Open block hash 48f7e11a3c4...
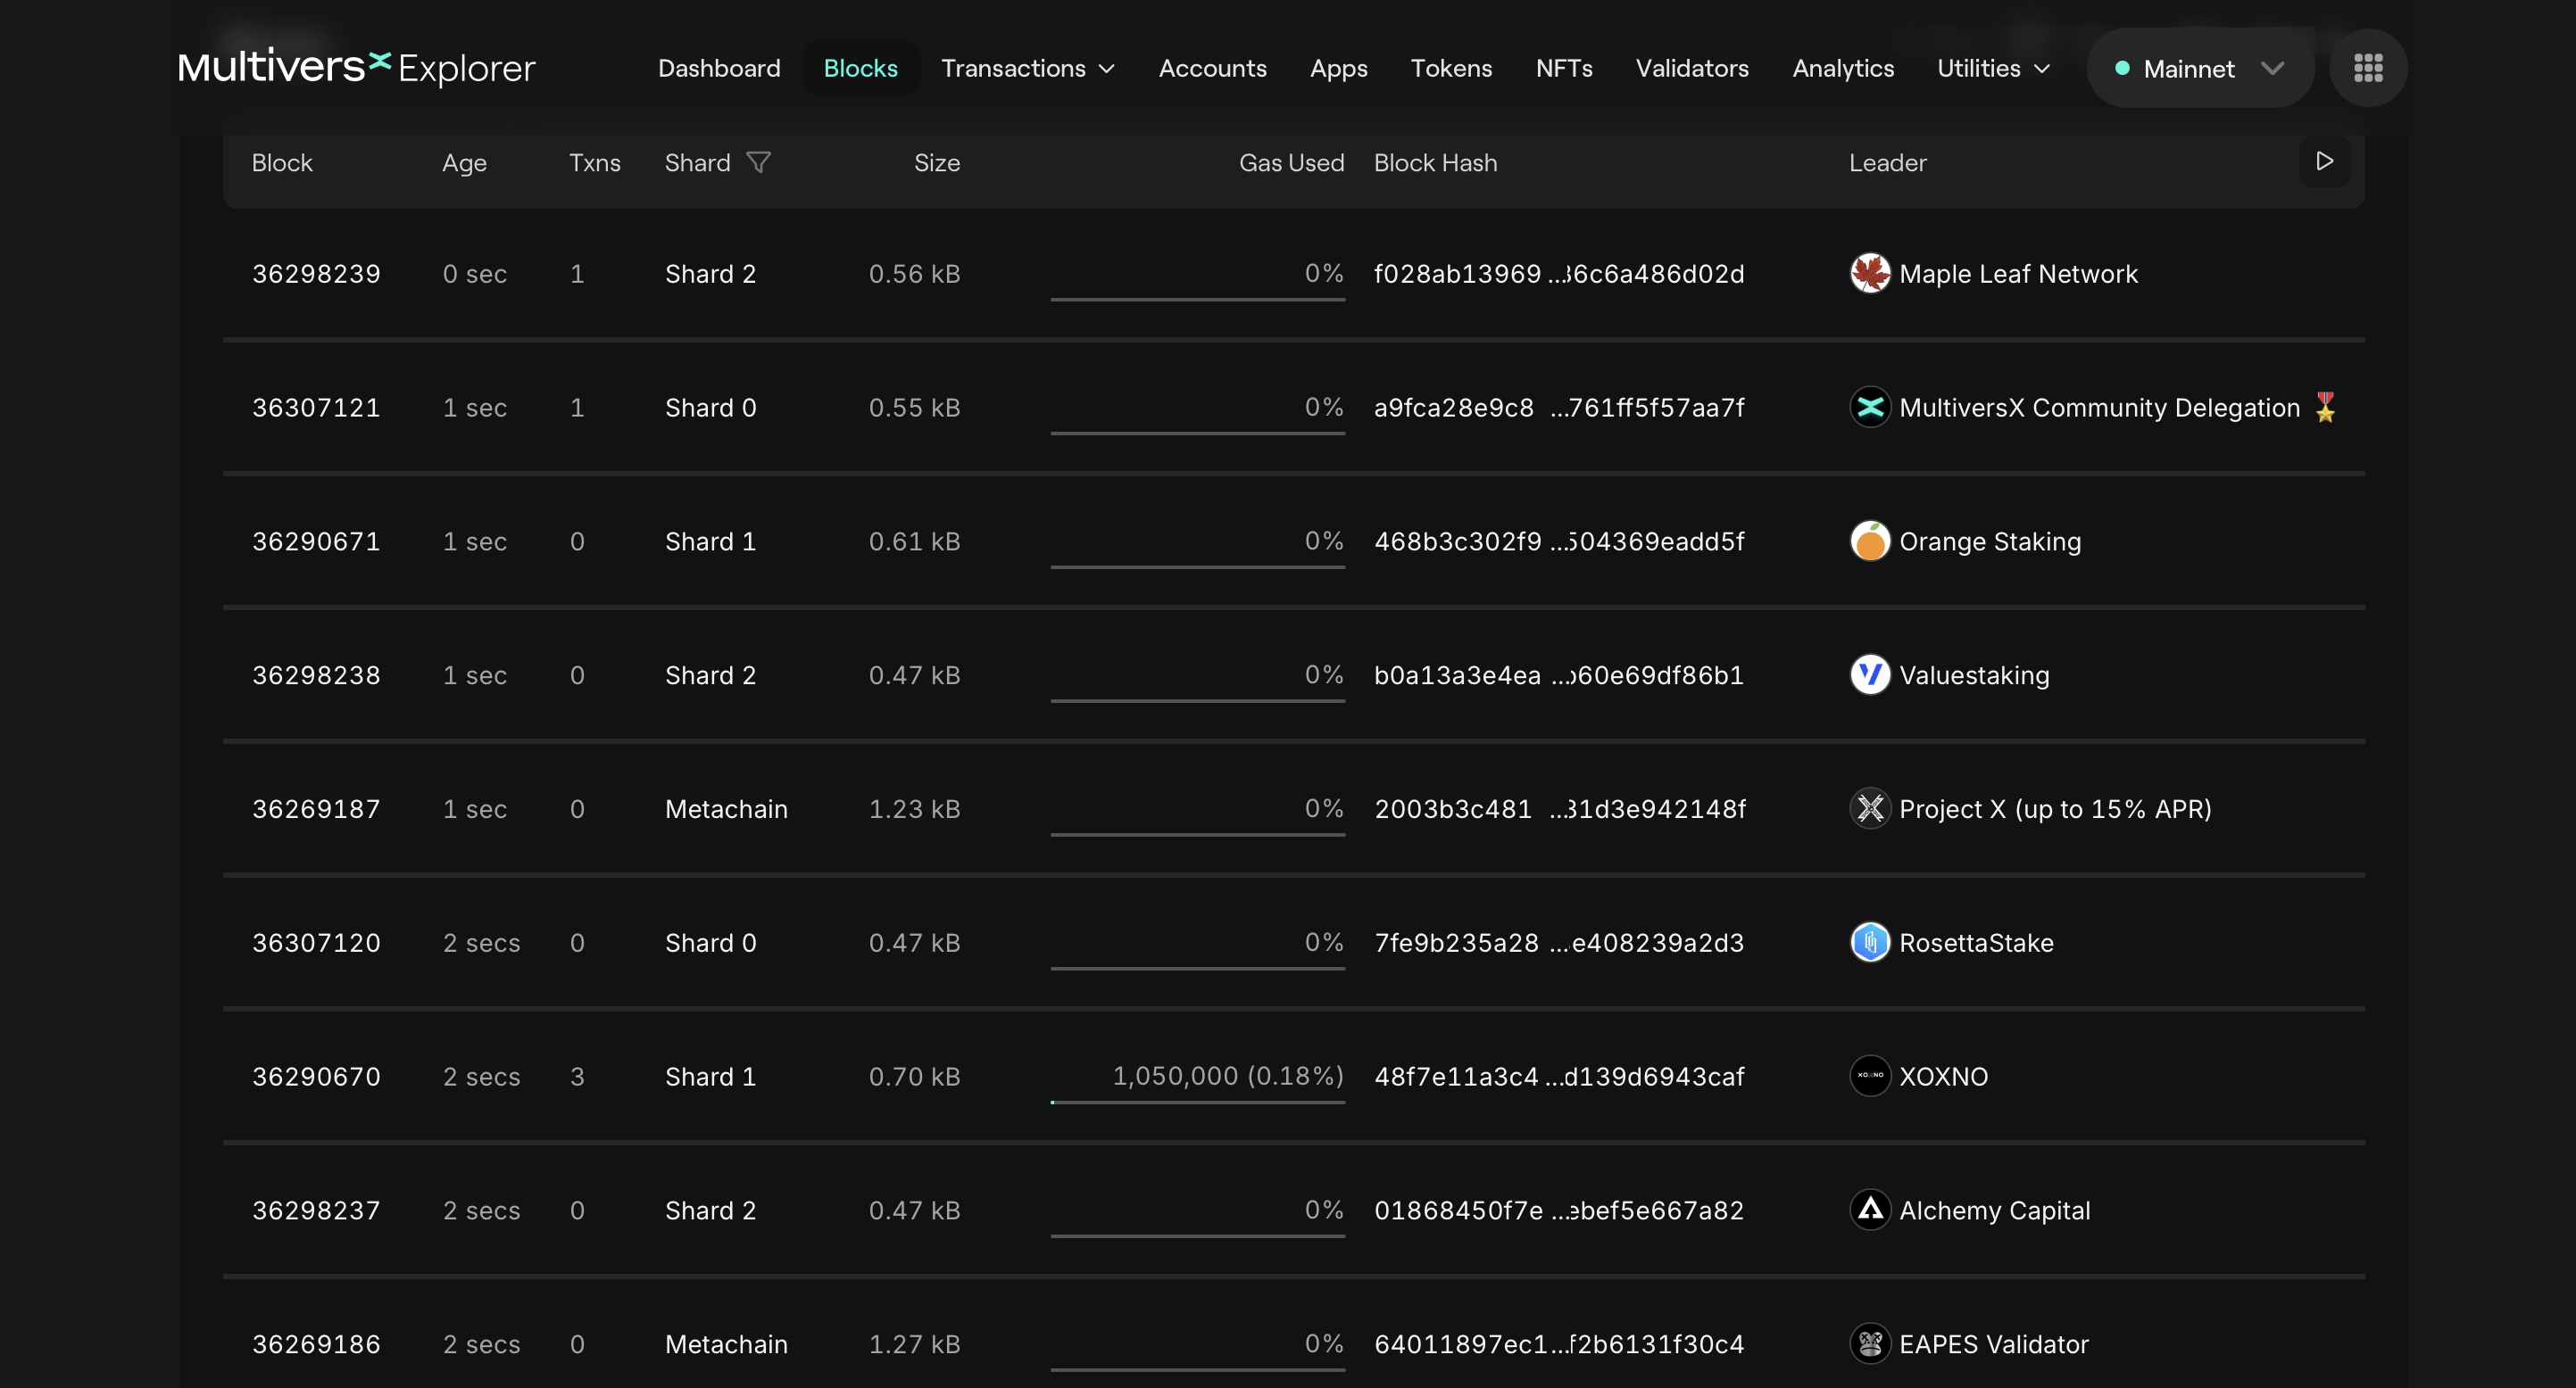The width and height of the screenshot is (2576, 1388). [1559, 1078]
